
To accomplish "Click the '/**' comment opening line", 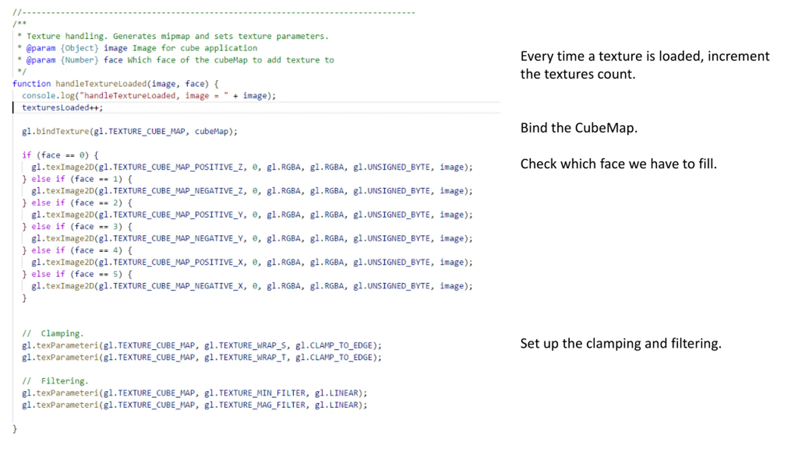I will (19, 24).
